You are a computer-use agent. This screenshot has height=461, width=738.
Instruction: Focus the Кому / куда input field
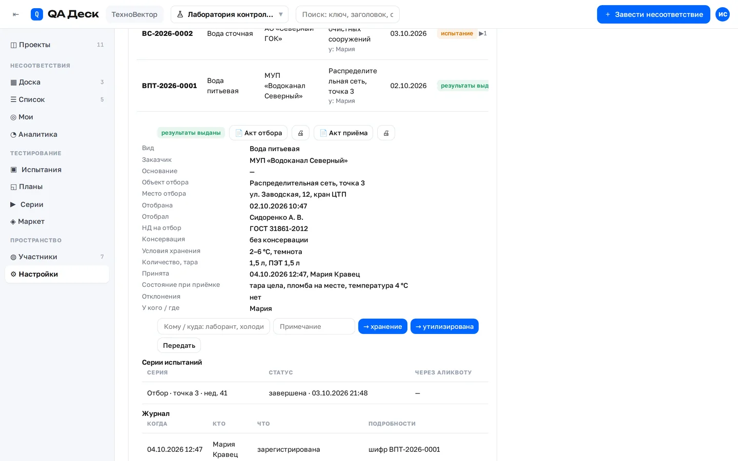point(214,327)
